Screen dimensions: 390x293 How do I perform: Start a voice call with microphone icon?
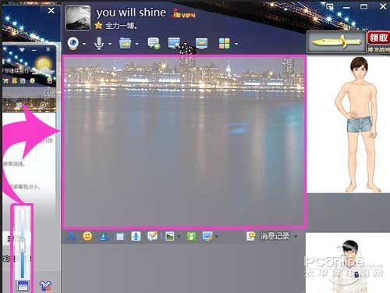click(x=99, y=43)
